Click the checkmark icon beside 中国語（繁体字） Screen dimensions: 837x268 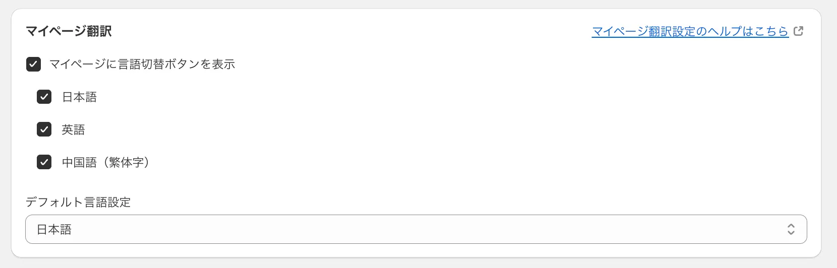click(44, 162)
